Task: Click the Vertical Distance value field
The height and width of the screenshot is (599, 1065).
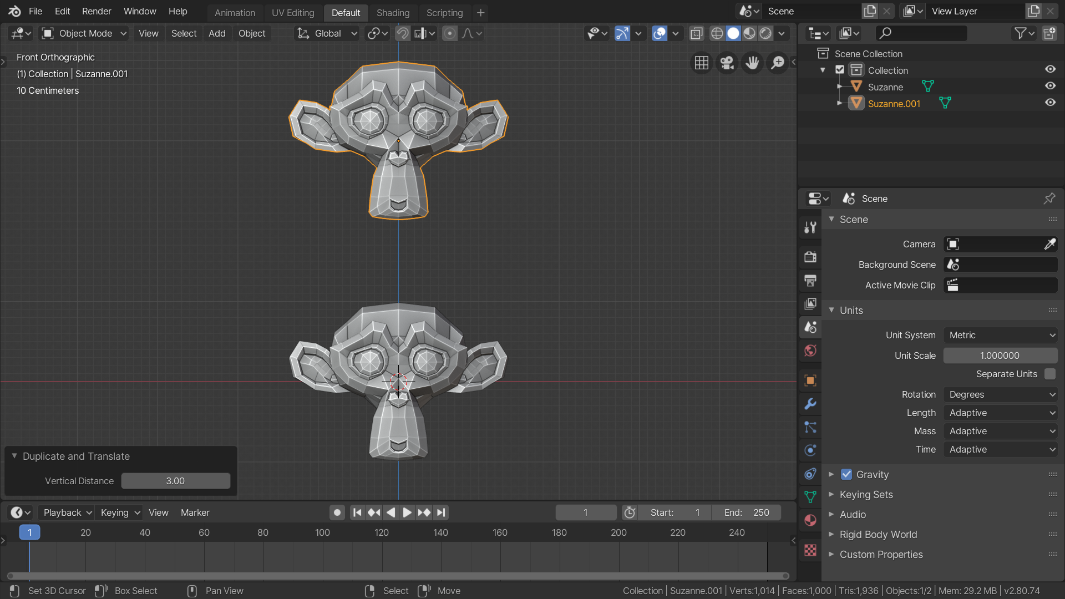Action: tap(175, 481)
